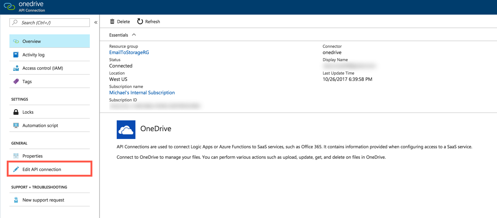Open the EmailToStorageRG resource group link
Viewport: 497px width, 218px height.
click(129, 53)
